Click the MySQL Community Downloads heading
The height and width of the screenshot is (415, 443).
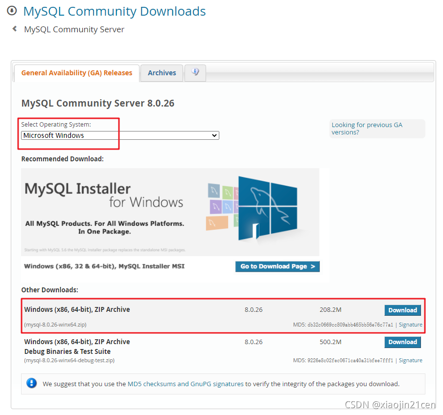pos(115,11)
